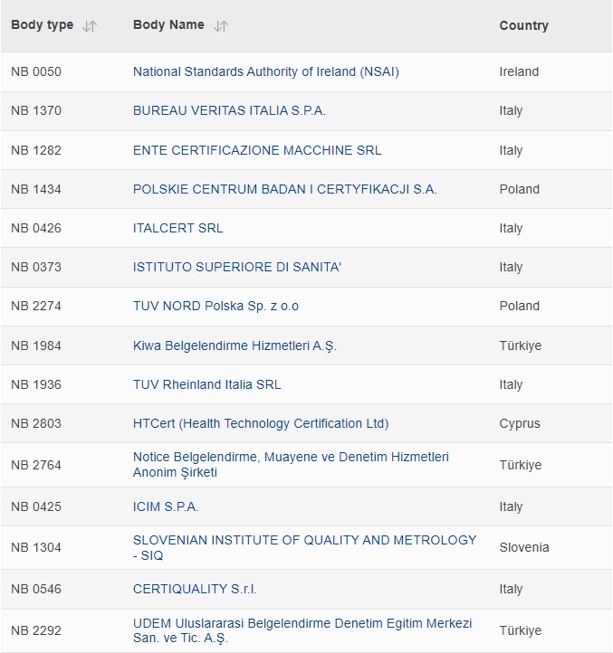Select the NB 2803 cell
This screenshot has height=653, width=613.
click(x=36, y=423)
